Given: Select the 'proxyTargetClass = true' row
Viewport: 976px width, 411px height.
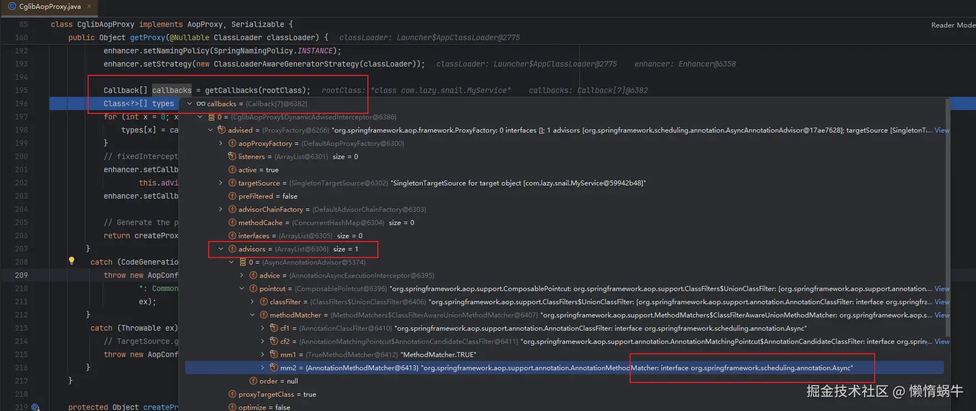Looking at the screenshot, I should tap(565, 394).
